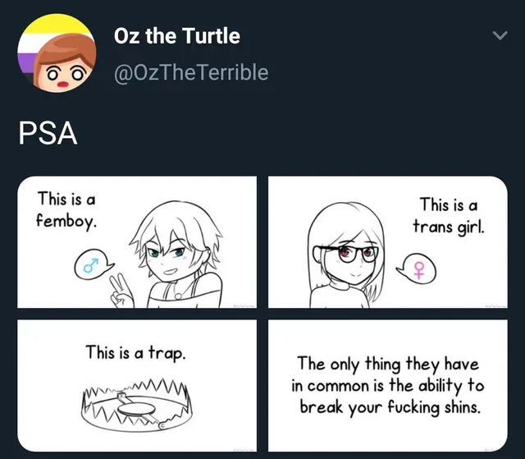
Task: Open Oz the Turtle's profile avatar
Action: pos(57,55)
